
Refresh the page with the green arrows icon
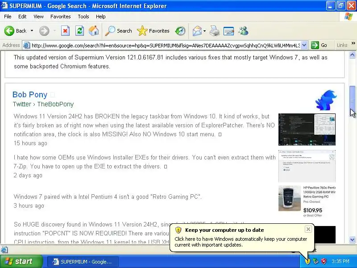coord(80,31)
